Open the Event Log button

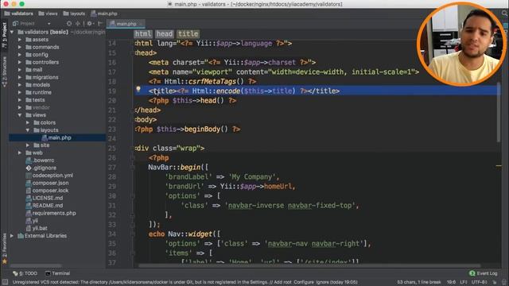484,273
